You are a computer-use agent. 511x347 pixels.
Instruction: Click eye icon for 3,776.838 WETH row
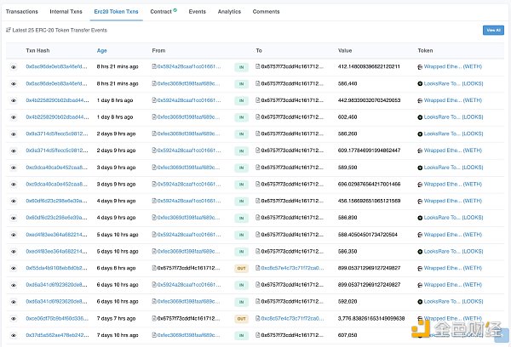tap(13, 318)
